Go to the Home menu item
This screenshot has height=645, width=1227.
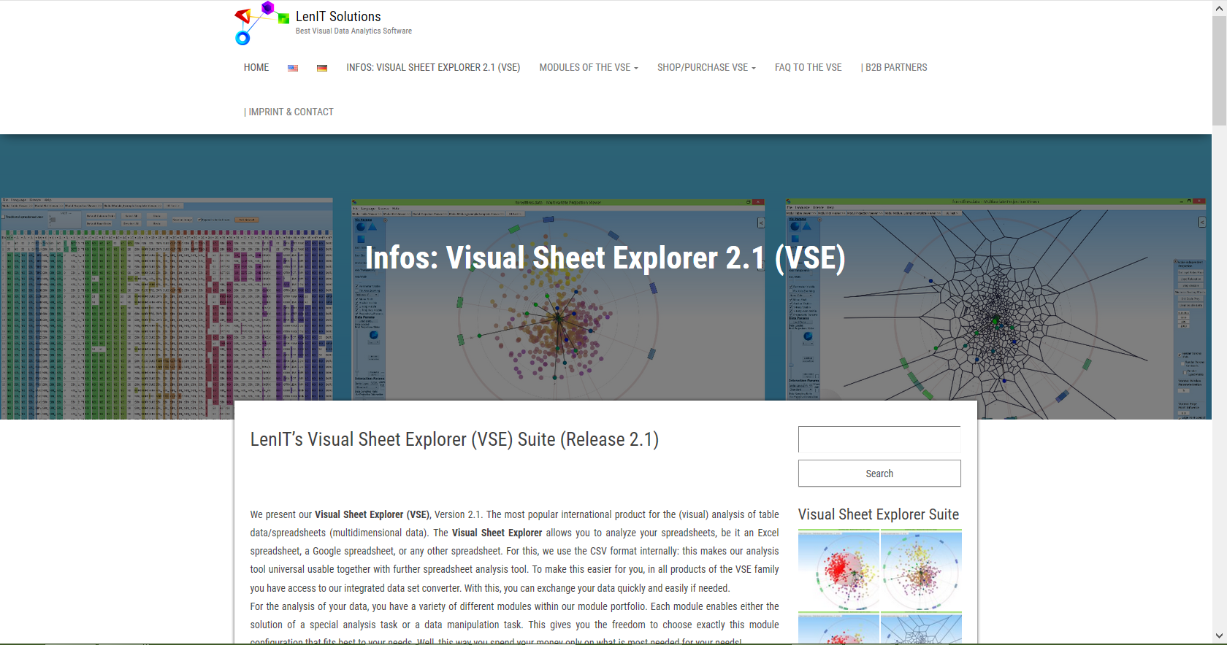(256, 68)
